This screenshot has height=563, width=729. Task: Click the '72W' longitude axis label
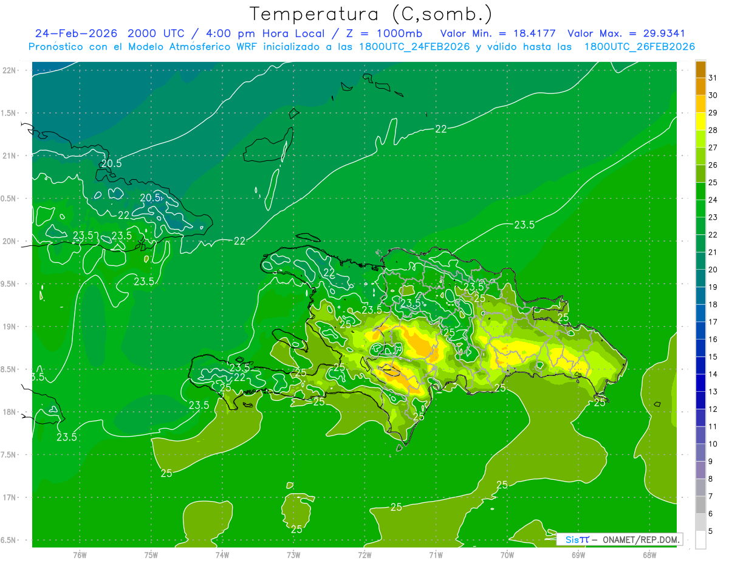[x=364, y=554]
